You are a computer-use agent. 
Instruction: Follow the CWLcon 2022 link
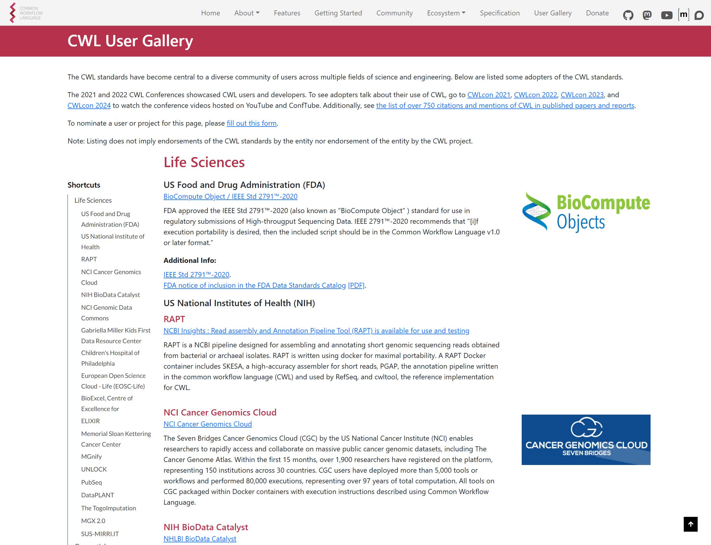click(x=535, y=95)
